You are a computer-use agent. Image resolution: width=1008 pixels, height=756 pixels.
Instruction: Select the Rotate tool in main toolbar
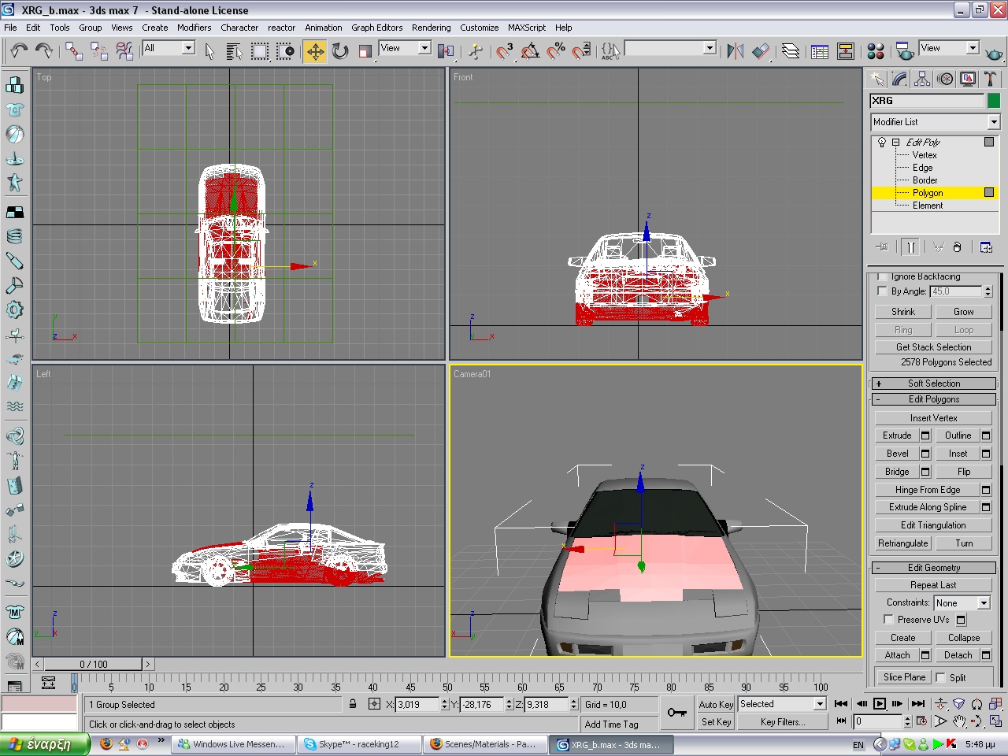point(340,51)
